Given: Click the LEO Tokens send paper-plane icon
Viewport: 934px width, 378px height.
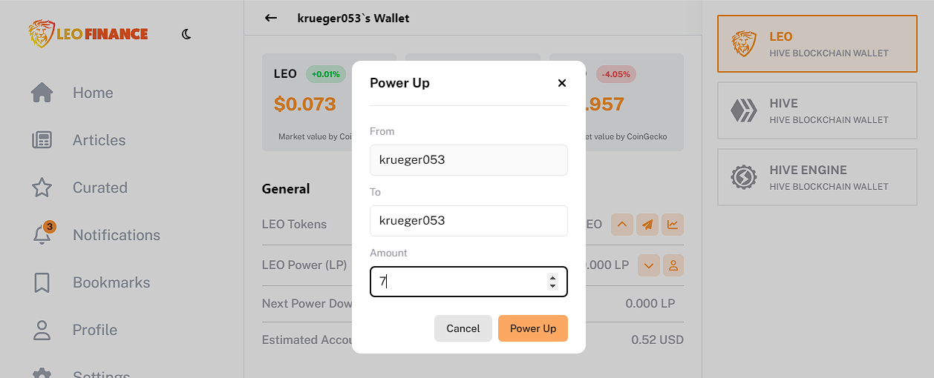Looking at the screenshot, I should (x=648, y=225).
